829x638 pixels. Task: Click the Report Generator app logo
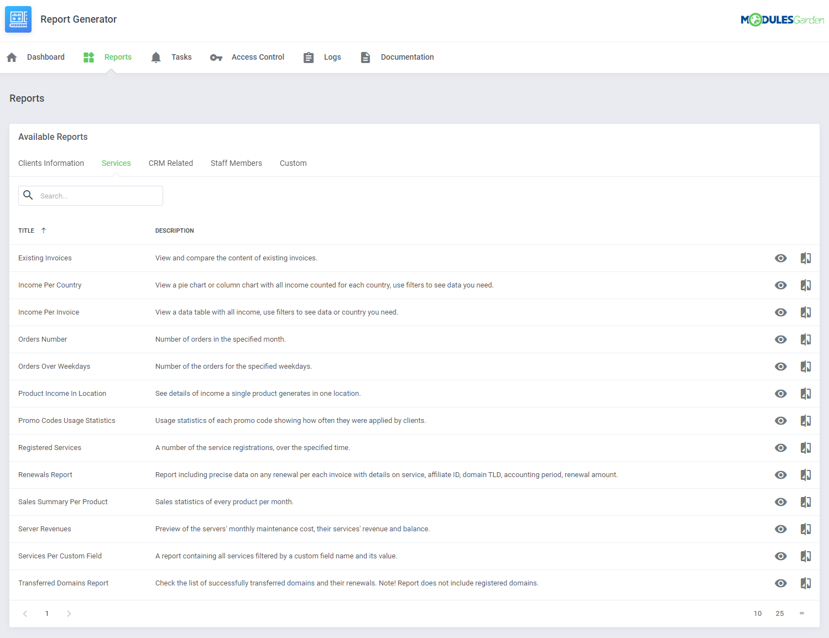[x=18, y=19]
